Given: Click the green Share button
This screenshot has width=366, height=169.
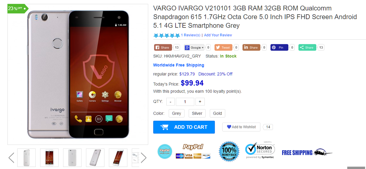Looking at the screenshot, I should 307,47.
